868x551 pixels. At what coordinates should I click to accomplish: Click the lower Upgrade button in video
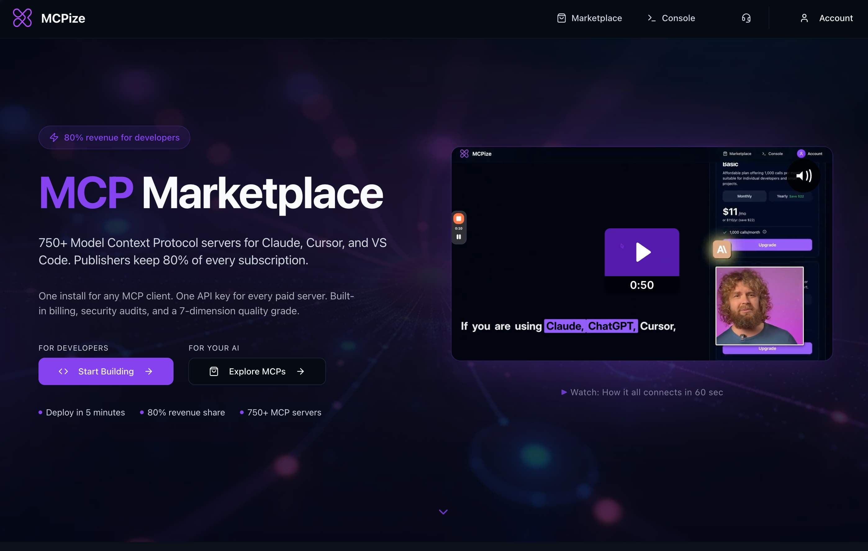point(767,349)
